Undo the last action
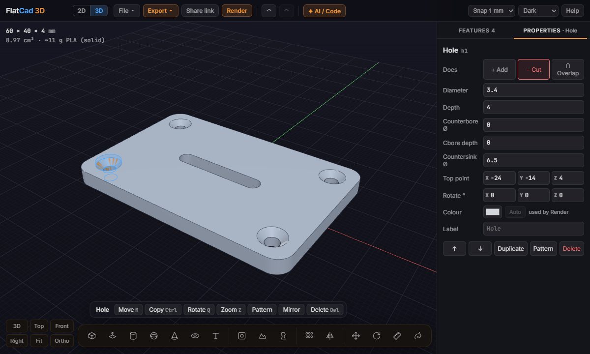The height and width of the screenshot is (354, 590). pyautogui.click(x=269, y=11)
